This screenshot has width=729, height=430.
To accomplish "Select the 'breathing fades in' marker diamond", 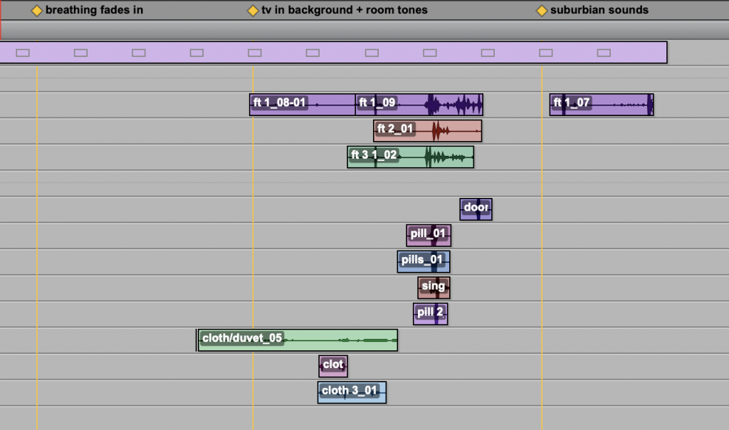I will pos(37,11).
